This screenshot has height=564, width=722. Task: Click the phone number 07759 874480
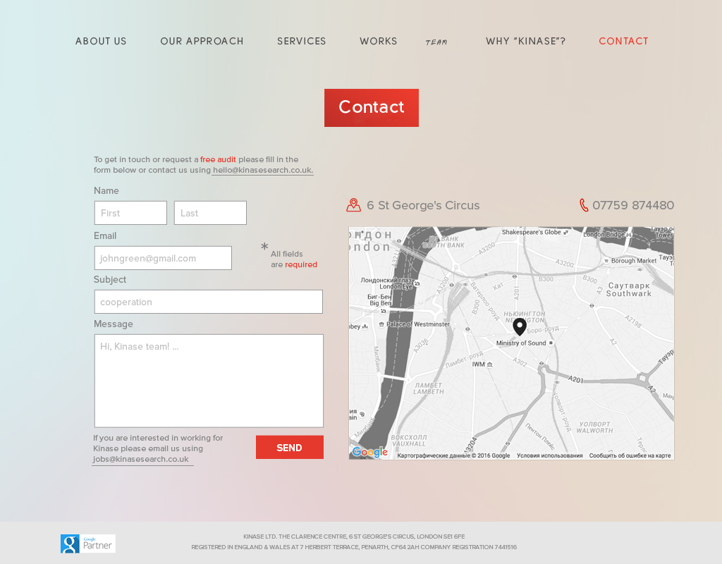(x=633, y=205)
